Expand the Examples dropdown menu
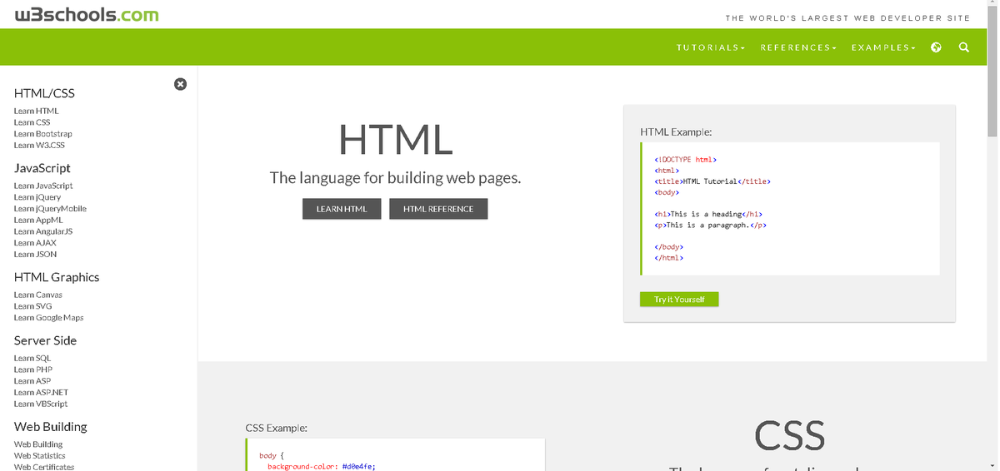This screenshot has width=1000, height=471. pos(883,47)
